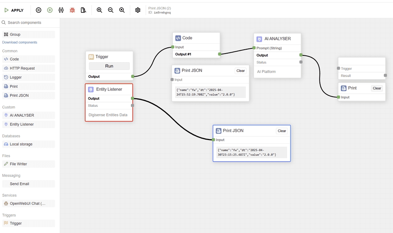
Task: Click upper Print JSON node printer icon
Action: pyautogui.click(x=177, y=71)
